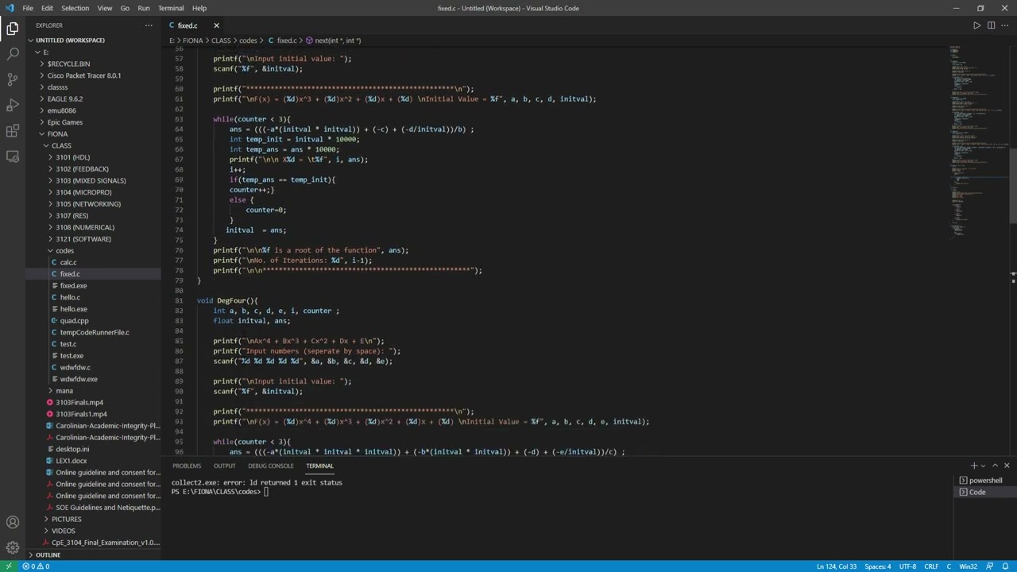The height and width of the screenshot is (572, 1017).
Task: Expand the PICTURES folder
Action: click(66, 520)
